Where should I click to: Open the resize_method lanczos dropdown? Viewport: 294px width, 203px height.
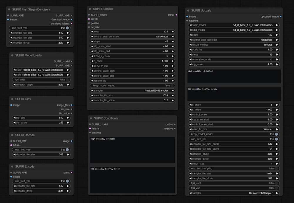point(234,45)
